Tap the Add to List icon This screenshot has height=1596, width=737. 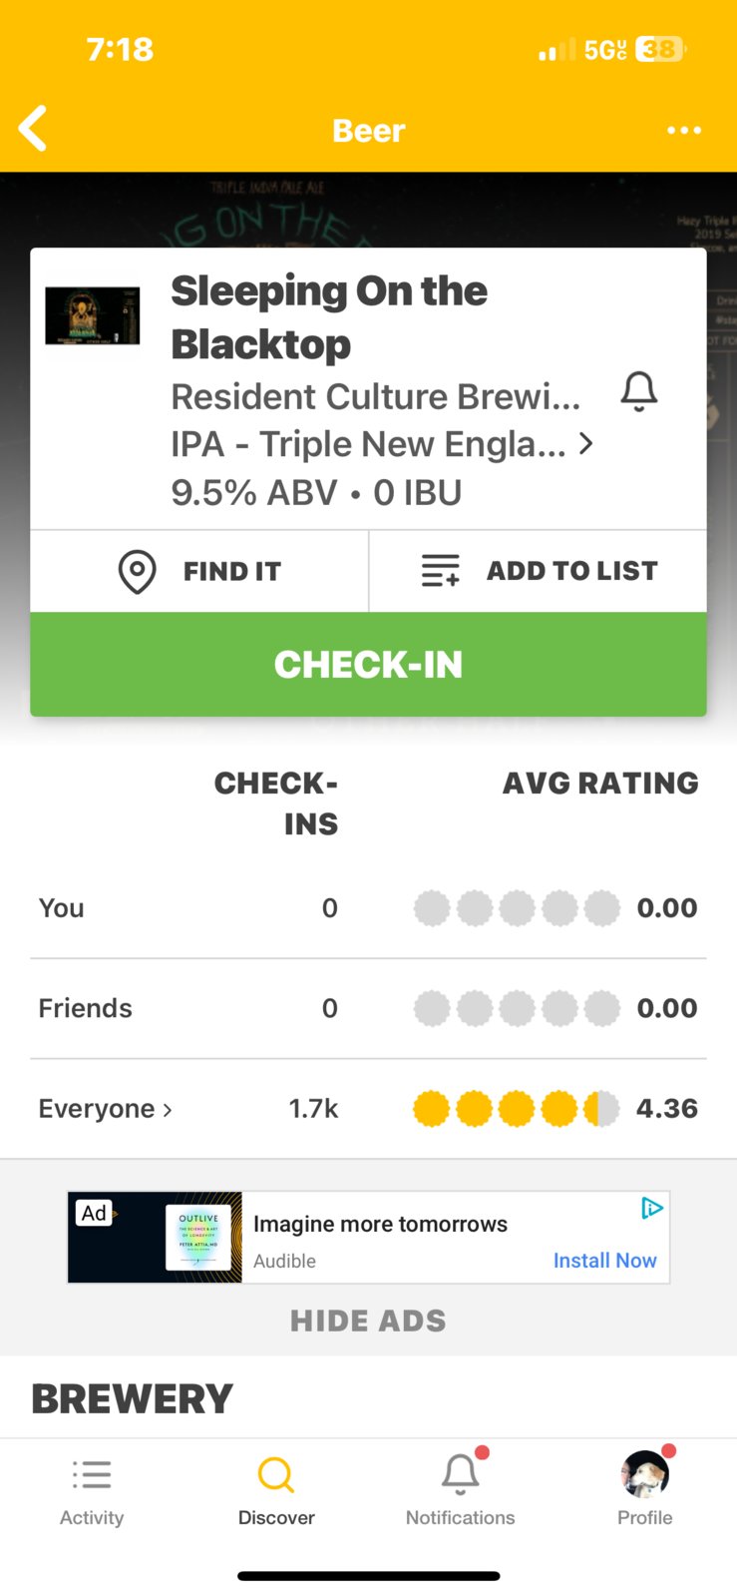(x=440, y=571)
